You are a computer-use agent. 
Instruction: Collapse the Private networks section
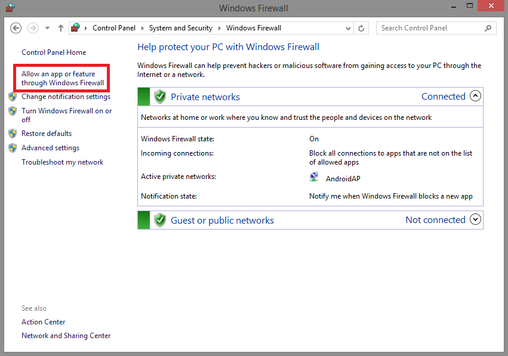tap(475, 95)
